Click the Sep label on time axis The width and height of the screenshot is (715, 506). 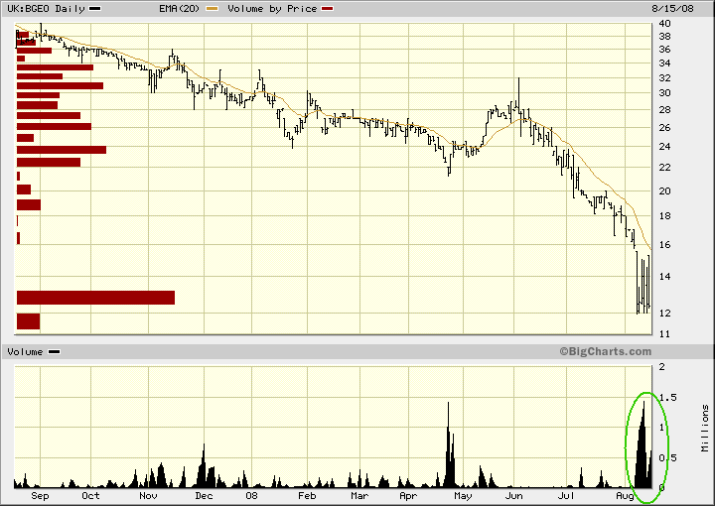(40, 494)
